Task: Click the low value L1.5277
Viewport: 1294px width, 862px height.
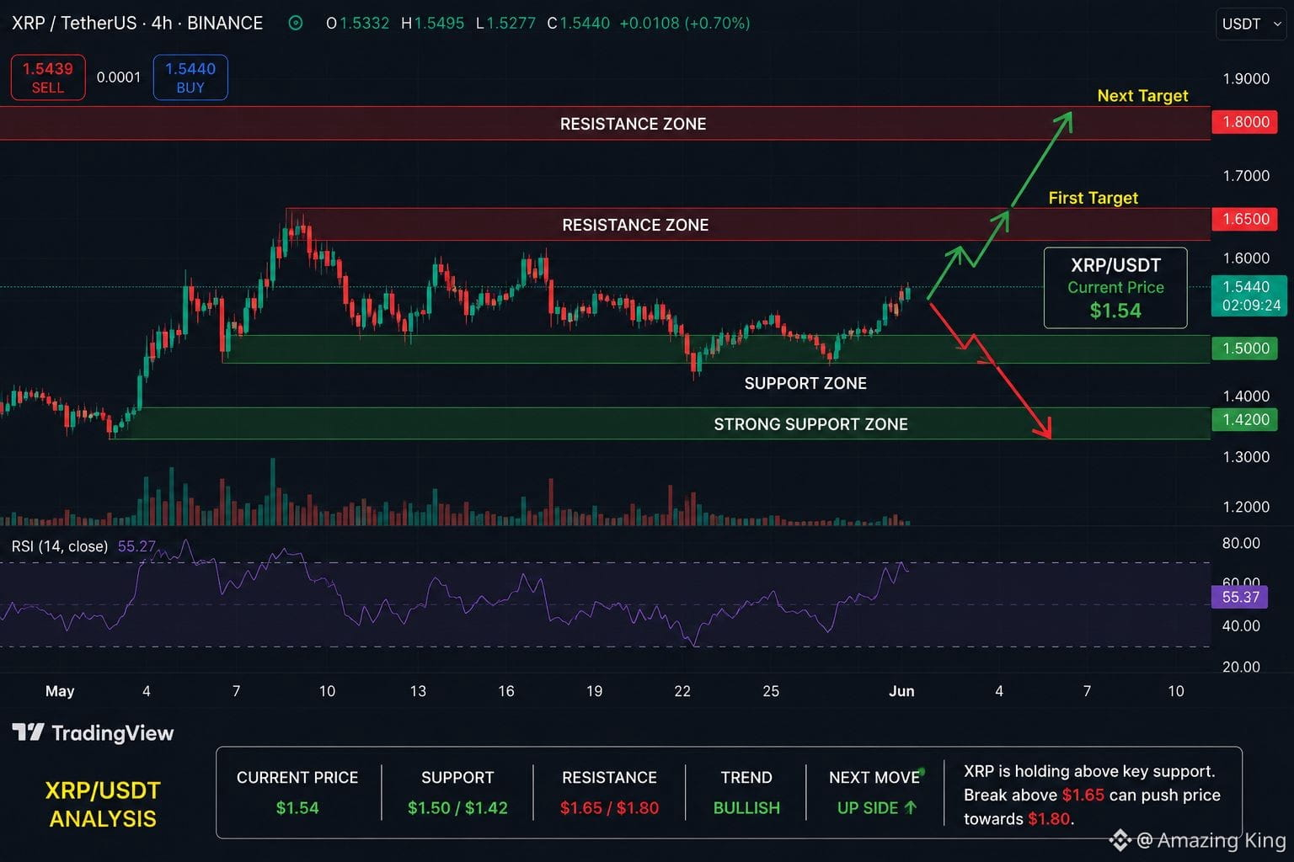Action: [x=505, y=24]
